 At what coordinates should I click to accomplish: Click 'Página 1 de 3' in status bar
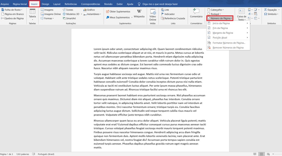pos(6,154)
